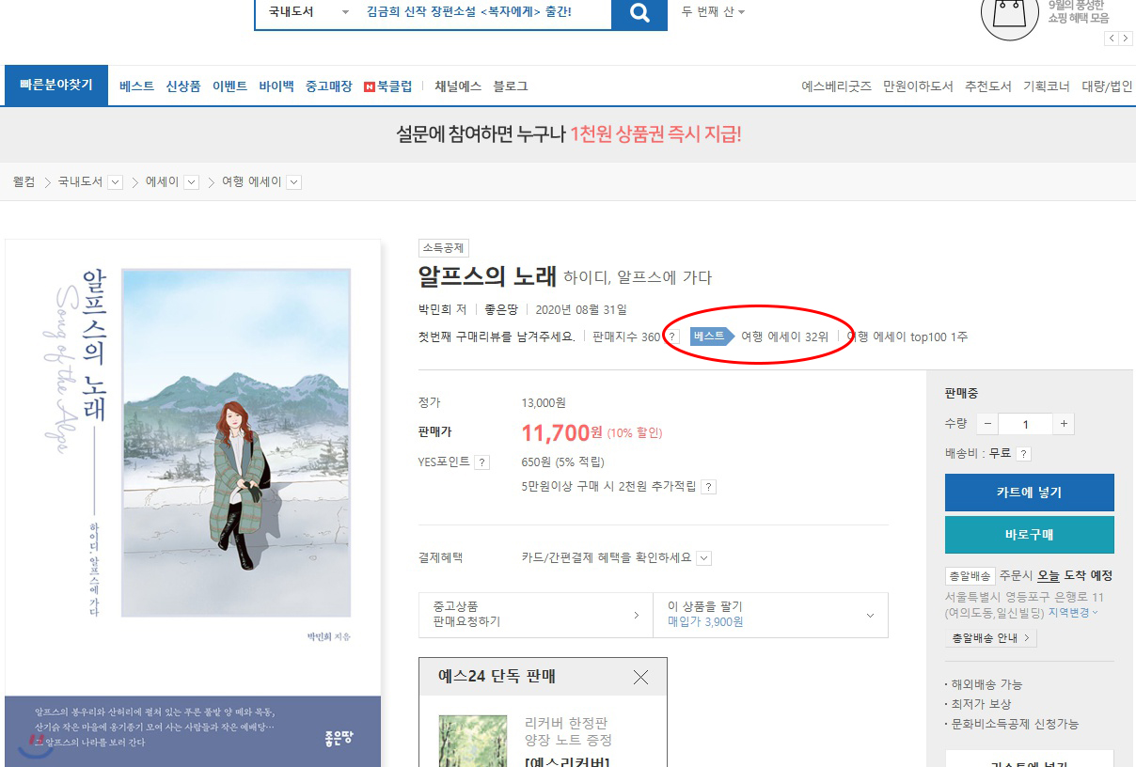Image resolution: width=1136 pixels, height=767 pixels.
Task: Go to 웰컴 in the breadcrumb
Action: 24,181
